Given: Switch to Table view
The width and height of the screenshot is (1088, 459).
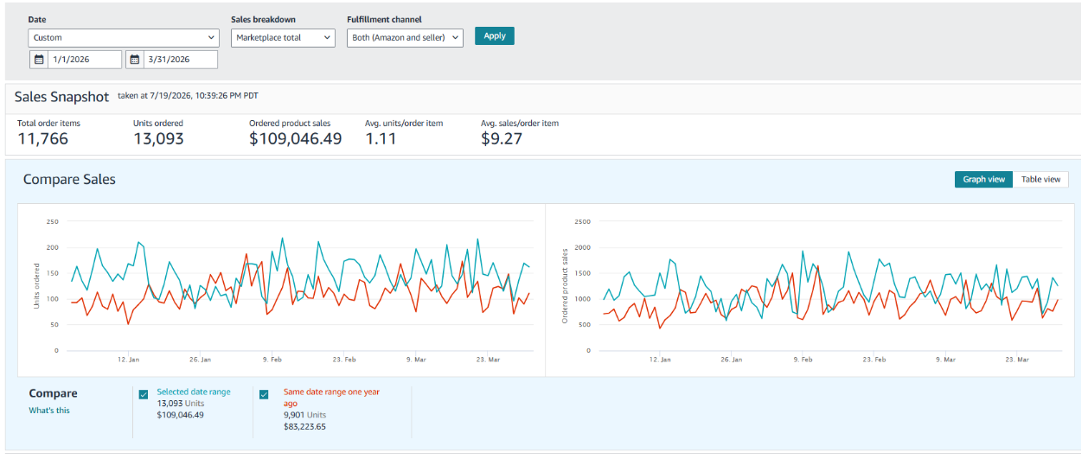Looking at the screenshot, I should [1040, 179].
